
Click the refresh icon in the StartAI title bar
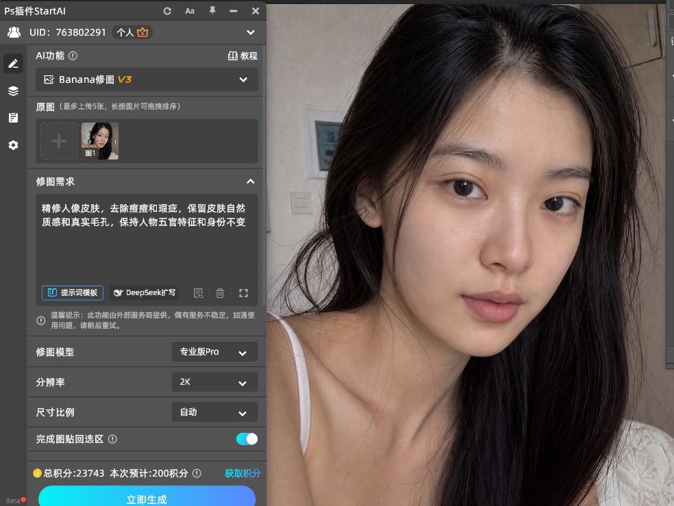click(167, 11)
